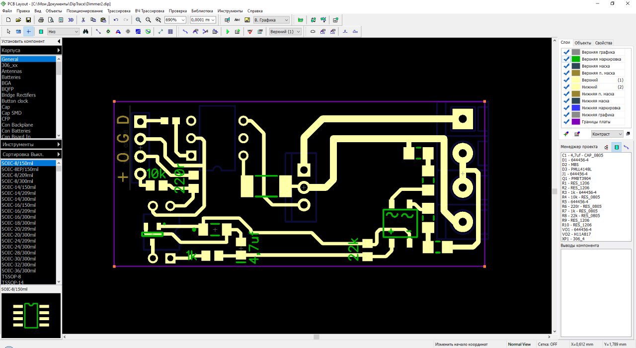Screen dimensions: 636x348
Task: Expand the Инструменты panel header
Action: (x=31, y=144)
